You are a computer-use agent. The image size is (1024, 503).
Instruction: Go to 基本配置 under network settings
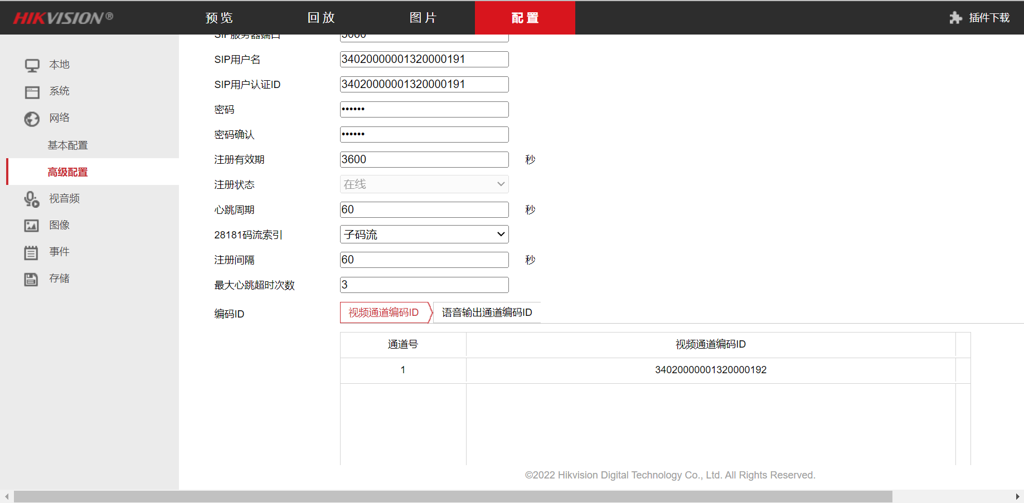[x=67, y=145]
